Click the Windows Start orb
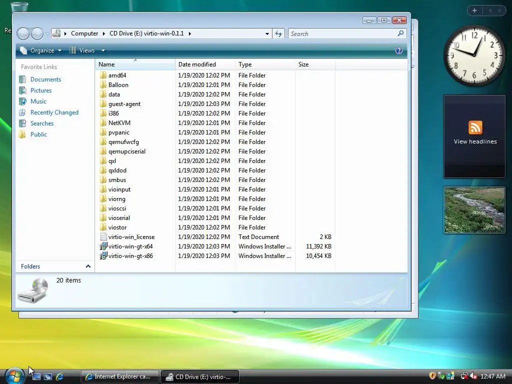Viewport: 512px width, 384px height. tap(14, 376)
